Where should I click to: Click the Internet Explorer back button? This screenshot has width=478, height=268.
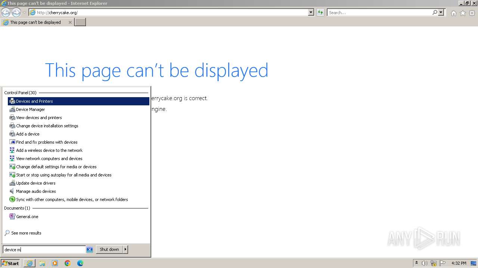pyautogui.click(x=6, y=12)
